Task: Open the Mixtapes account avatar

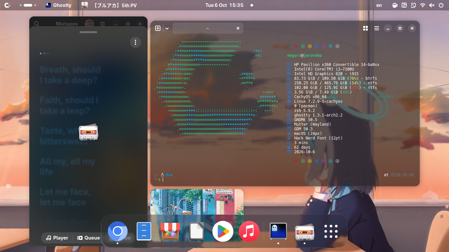Action: 89,24
